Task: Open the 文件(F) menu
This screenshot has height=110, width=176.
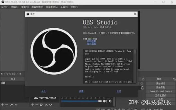Action: coord(5,7)
